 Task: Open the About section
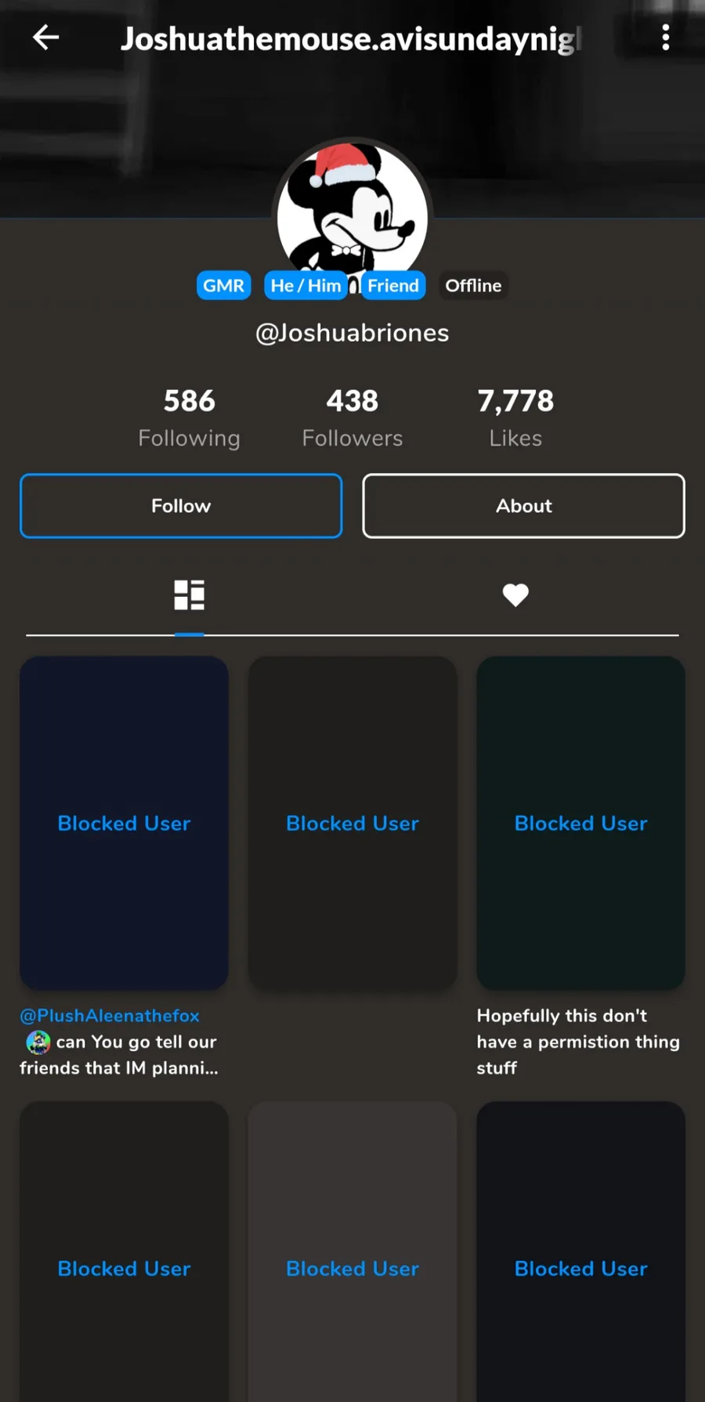[523, 506]
